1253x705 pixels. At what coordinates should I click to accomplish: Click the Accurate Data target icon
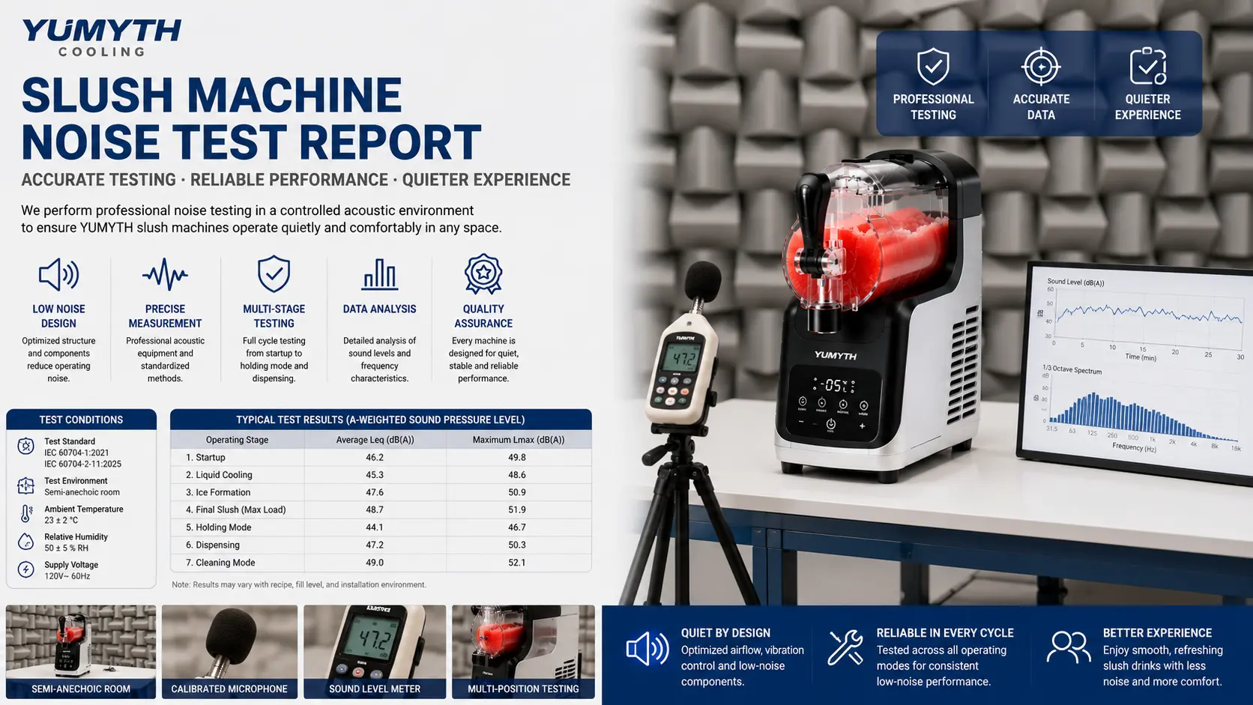1041,67
